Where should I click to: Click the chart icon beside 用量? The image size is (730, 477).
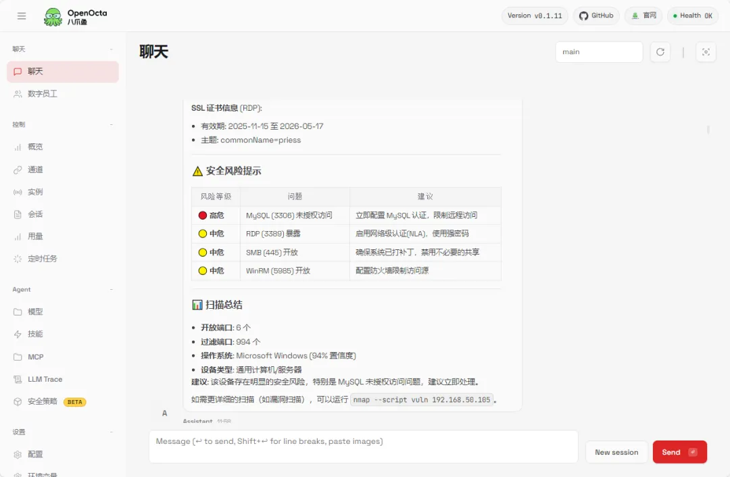click(x=18, y=237)
